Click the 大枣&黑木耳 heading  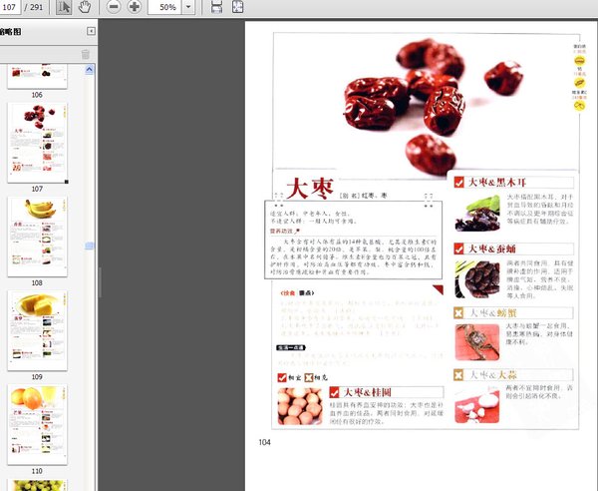497,183
